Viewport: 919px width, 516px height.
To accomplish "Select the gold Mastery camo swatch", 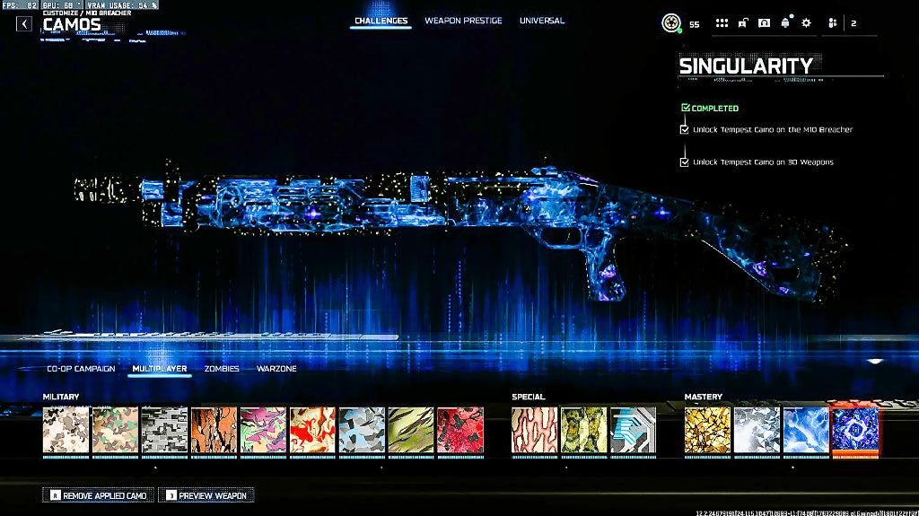I will click(707, 430).
